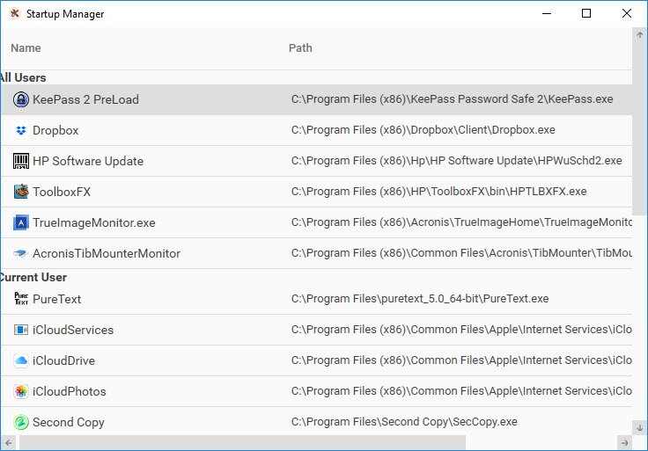Click right arrow of horizontal scrollbar
648x451 pixels.
click(x=623, y=442)
